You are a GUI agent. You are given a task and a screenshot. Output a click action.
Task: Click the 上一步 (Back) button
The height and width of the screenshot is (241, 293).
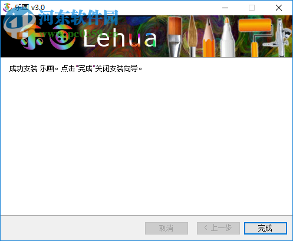[x=218, y=228]
